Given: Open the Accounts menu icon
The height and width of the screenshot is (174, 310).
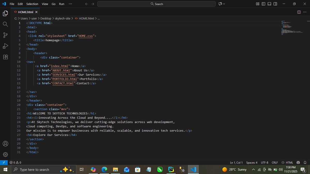Looking at the screenshot, I should click(5, 144).
